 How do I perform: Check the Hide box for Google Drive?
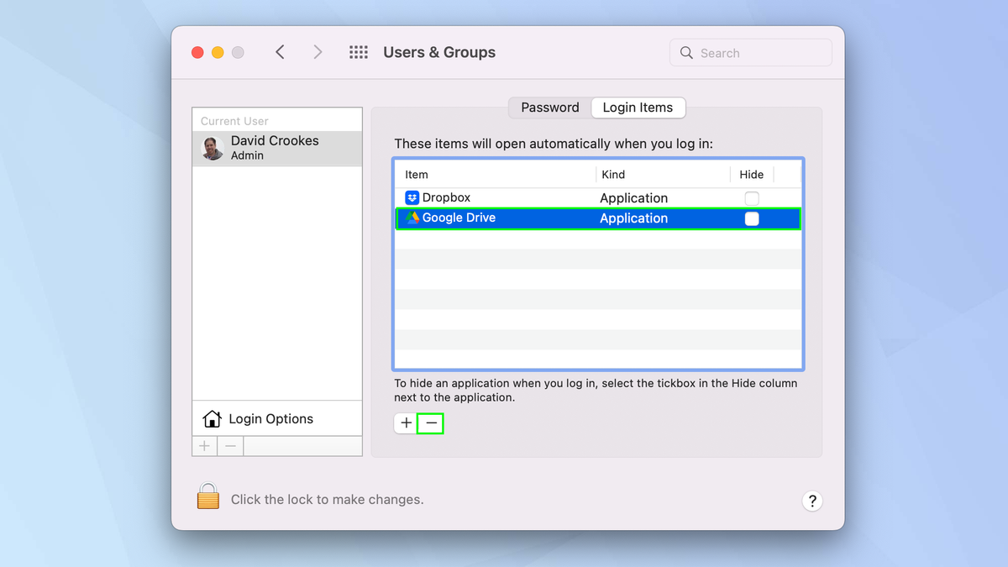[x=752, y=218]
